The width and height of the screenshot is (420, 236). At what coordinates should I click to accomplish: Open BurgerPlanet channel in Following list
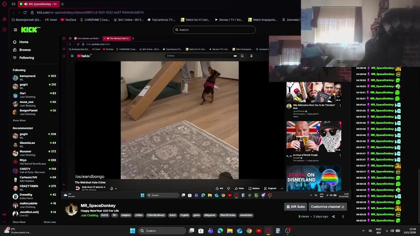tap(34, 112)
